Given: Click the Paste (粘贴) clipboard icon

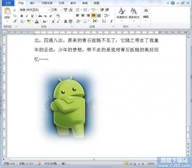Looking at the screenshot, I should tap(7, 11).
